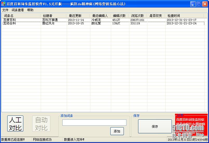Click the disabled 自动对比 button

click(x=41, y=124)
